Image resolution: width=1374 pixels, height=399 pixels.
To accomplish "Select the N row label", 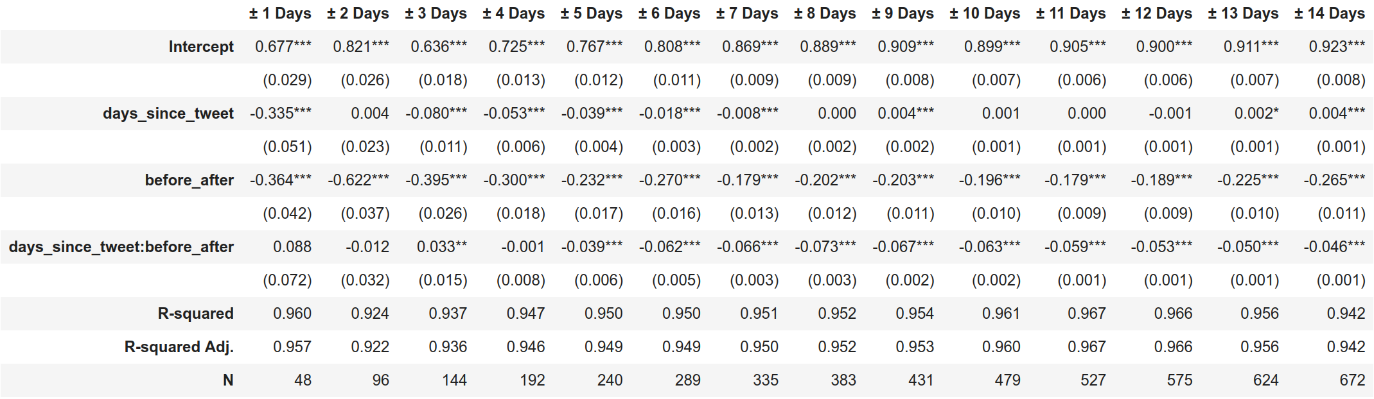I will [228, 380].
